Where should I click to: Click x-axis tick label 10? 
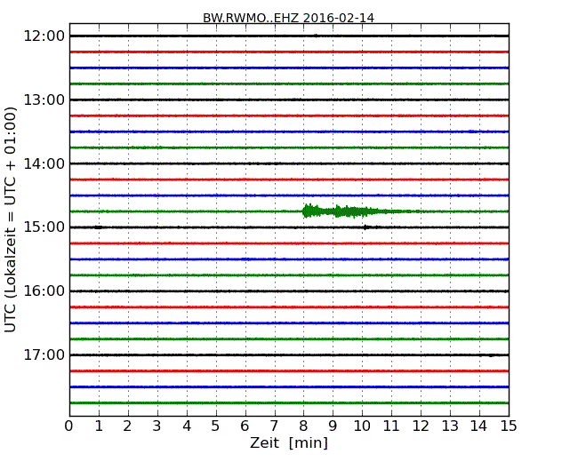362,426
